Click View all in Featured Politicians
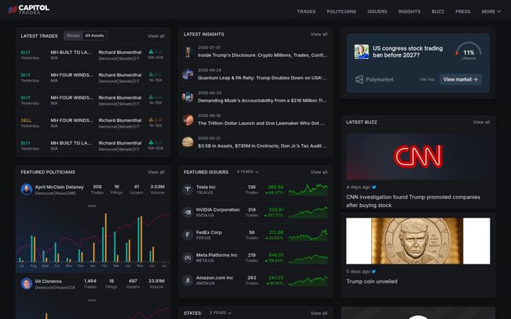The image size is (511, 319). coord(155,172)
